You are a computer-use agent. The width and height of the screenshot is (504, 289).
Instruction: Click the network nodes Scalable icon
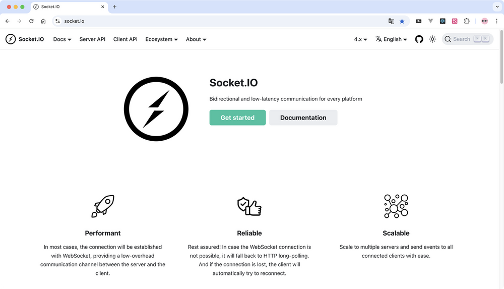396,206
